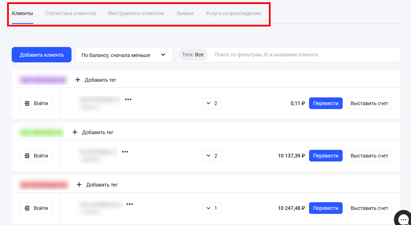Image resolution: width=411 pixels, height=225 pixels.
Task: Expand accounts chevron for 10 137,39 ₽ client
Action: pyautogui.click(x=212, y=156)
